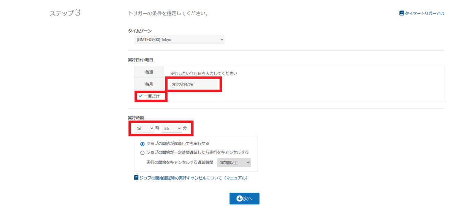Open the hour dropdown showing 16
The width and height of the screenshot is (456, 209).
point(144,129)
